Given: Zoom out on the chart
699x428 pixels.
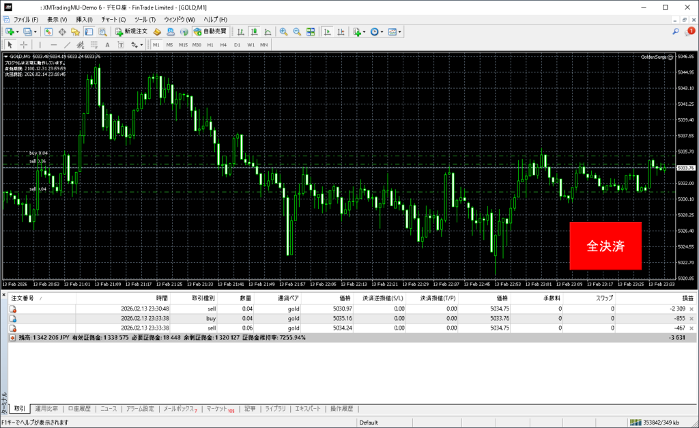Looking at the screenshot, I should [x=297, y=31].
